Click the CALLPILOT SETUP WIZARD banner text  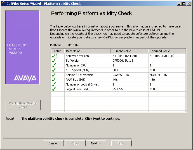(17, 49)
